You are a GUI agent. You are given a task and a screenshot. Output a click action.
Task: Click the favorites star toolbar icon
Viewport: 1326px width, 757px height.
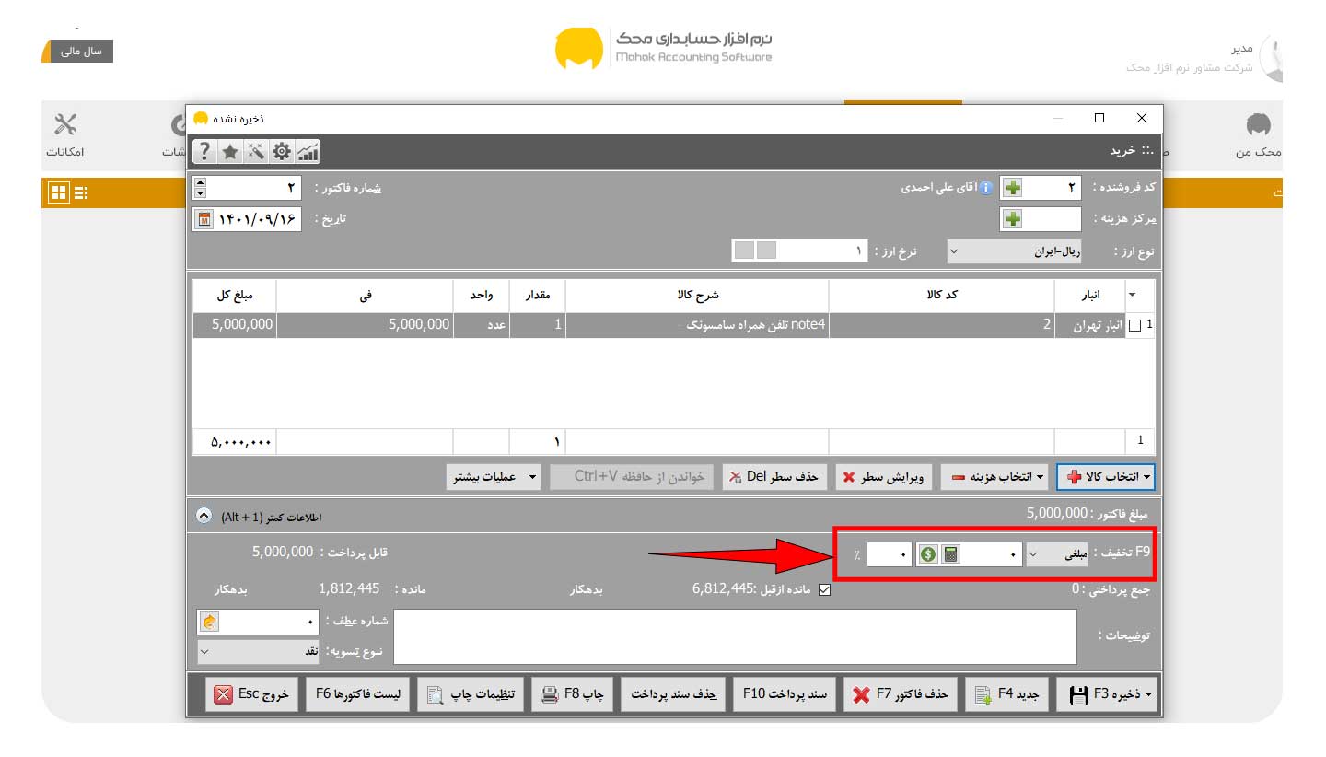[231, 151]
